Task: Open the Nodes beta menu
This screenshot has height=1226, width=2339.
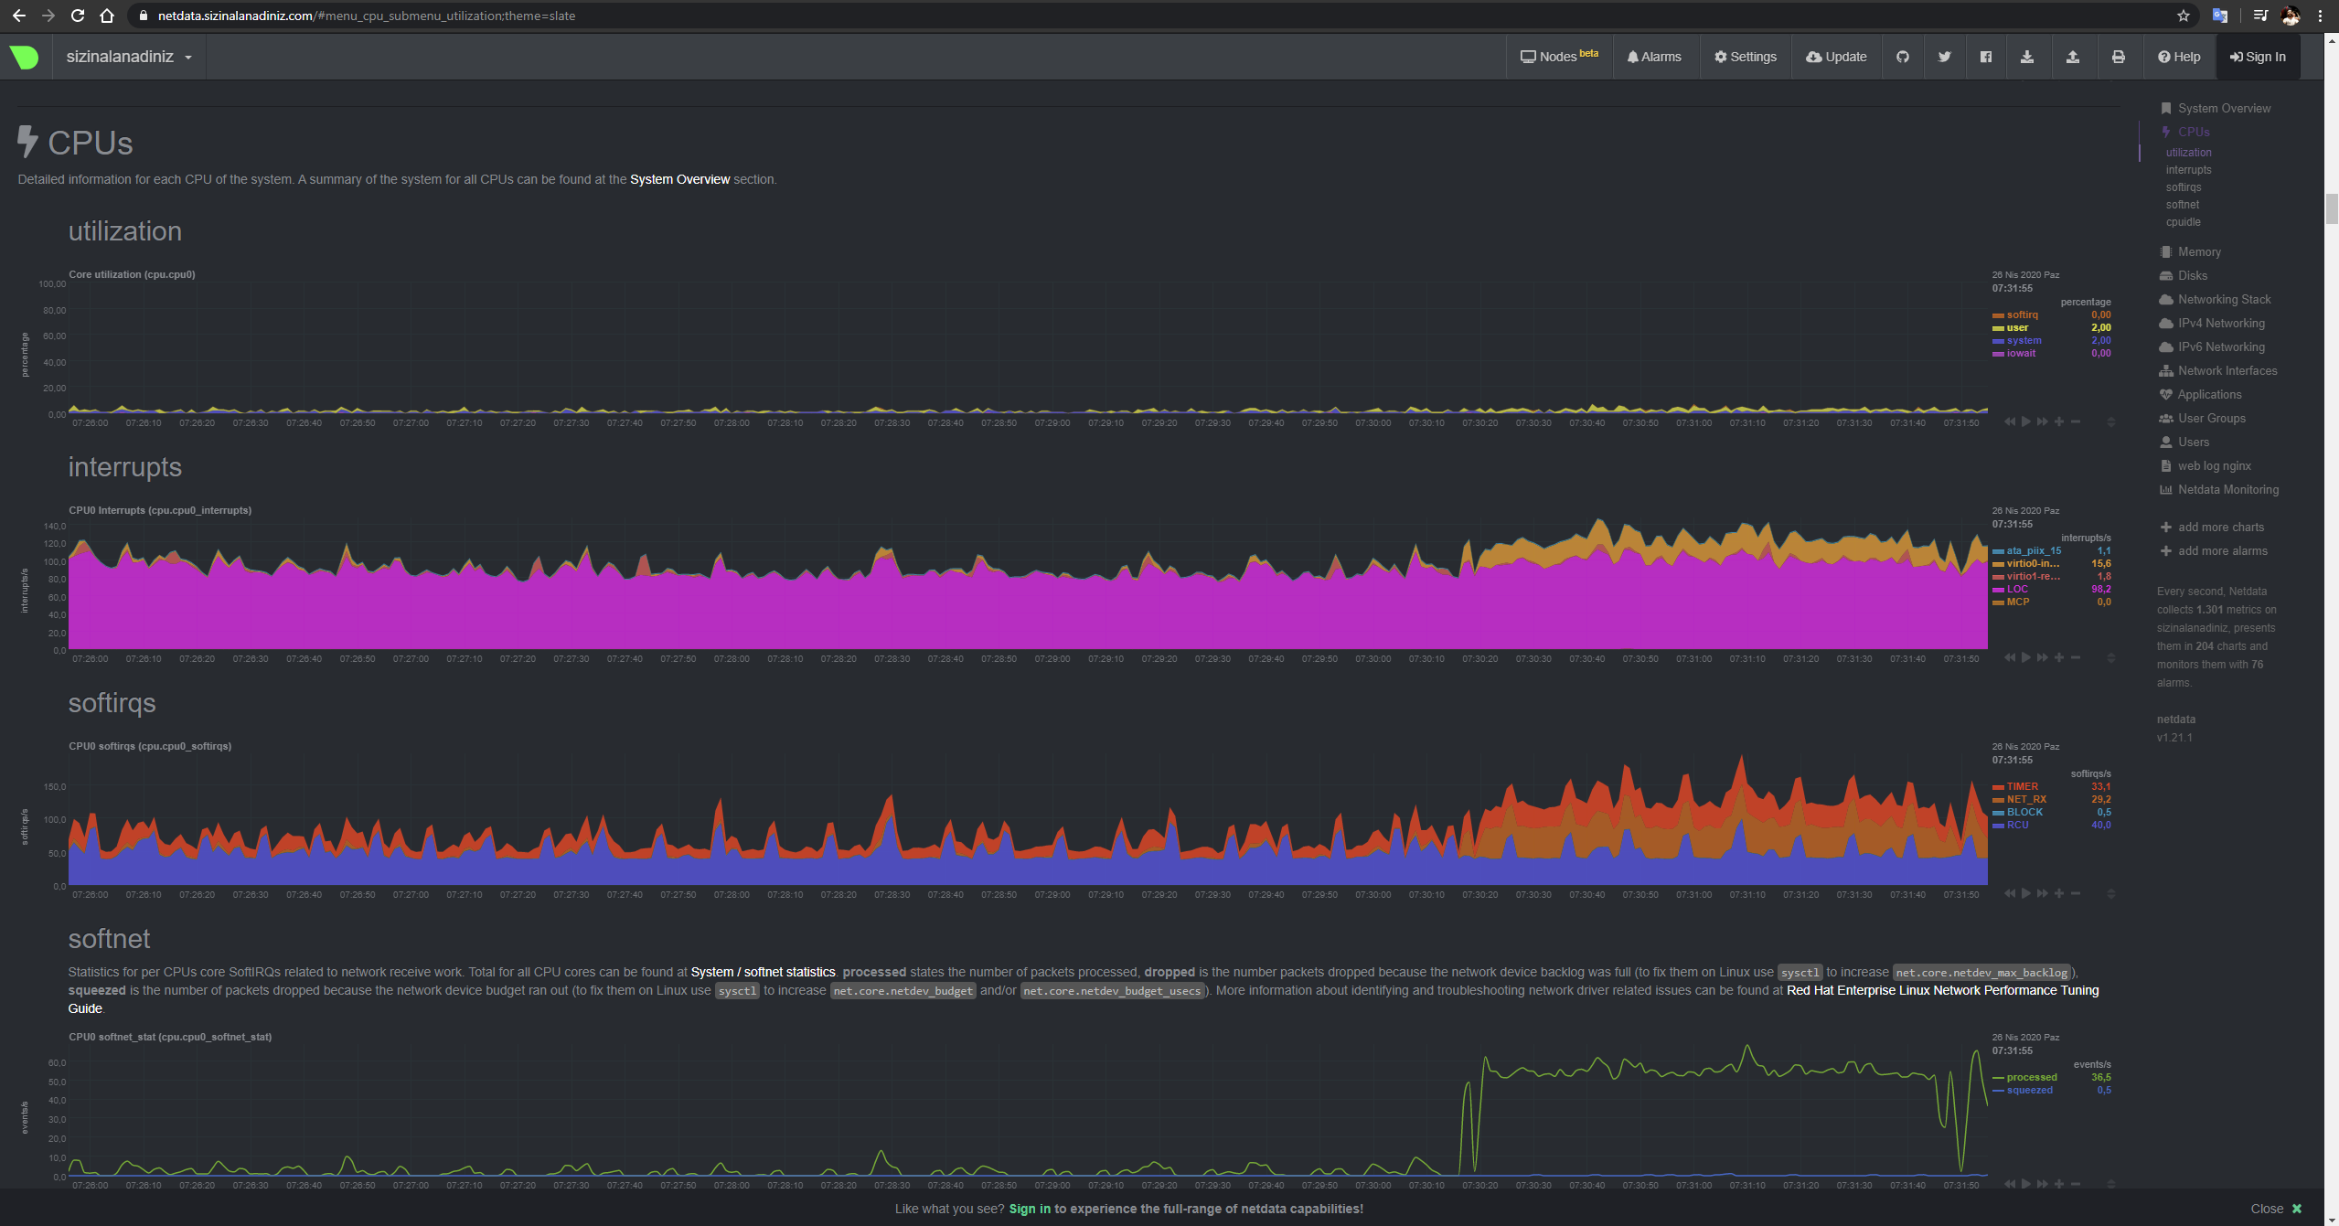Action: click(x=1560, y=57)
